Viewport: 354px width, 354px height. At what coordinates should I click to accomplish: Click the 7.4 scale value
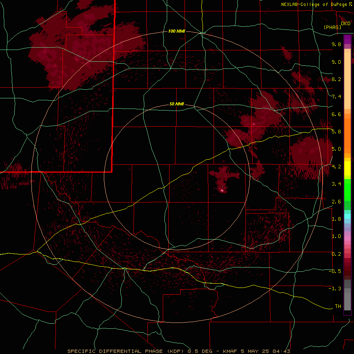pyautogui.click(x=336, y=97)
